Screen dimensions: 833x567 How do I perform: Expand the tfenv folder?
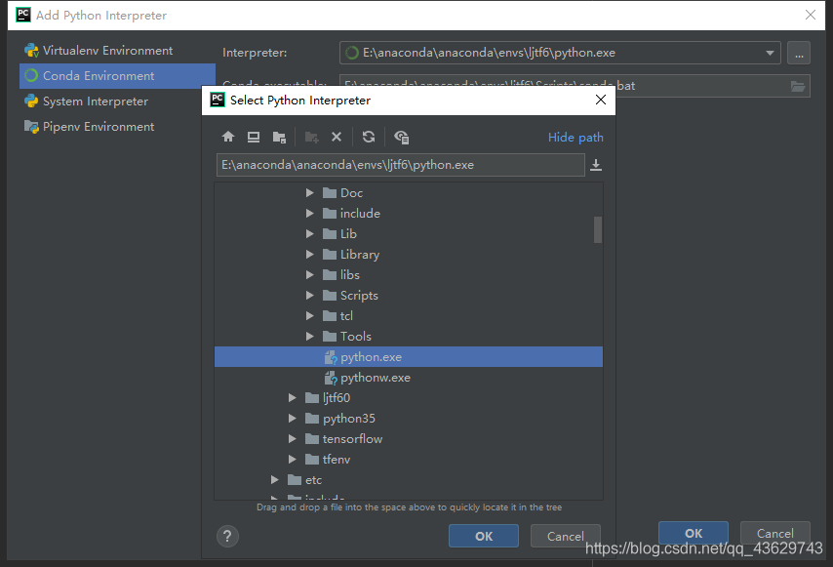(293, 459)
